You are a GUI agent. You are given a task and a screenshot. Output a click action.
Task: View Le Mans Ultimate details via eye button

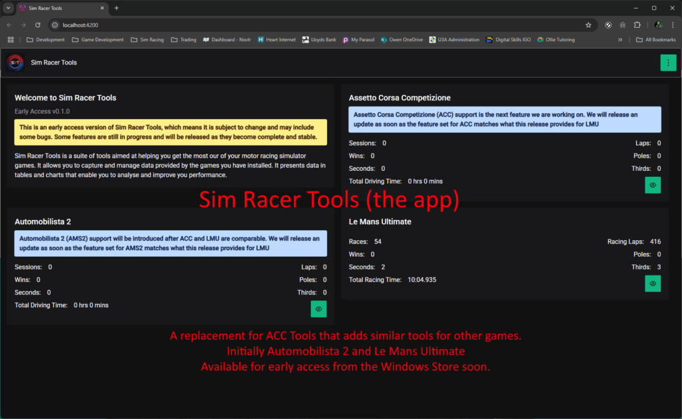point(653,283)
